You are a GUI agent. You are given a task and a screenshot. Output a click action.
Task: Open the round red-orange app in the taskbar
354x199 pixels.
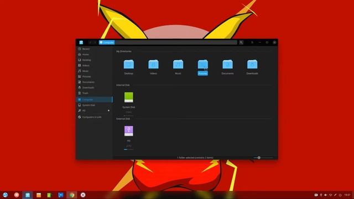tap(17, 195)
